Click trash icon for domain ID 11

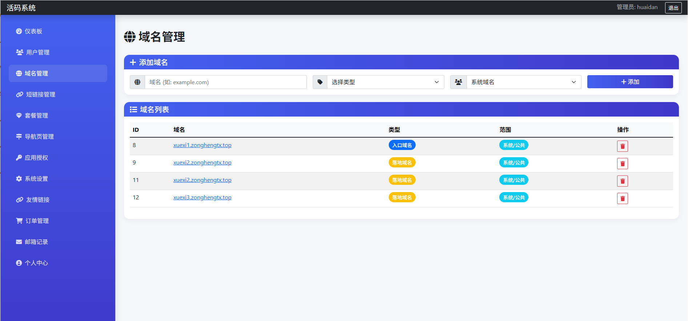pos(622,181)
